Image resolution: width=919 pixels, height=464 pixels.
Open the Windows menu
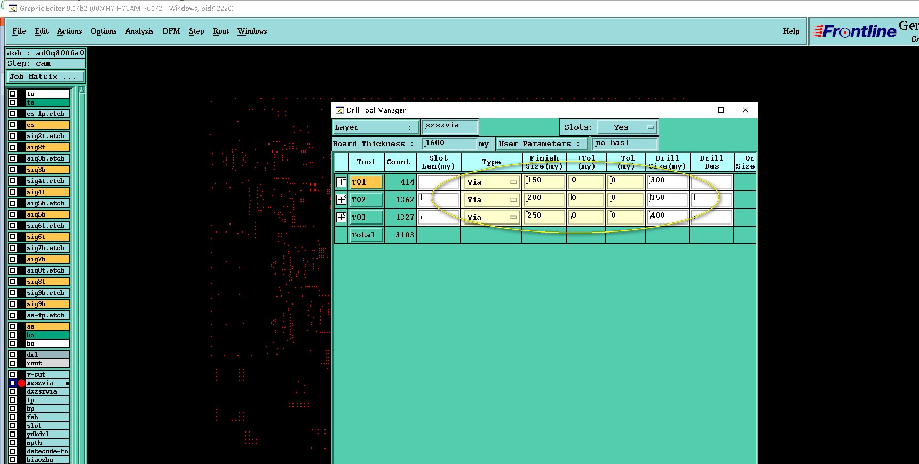252,31
